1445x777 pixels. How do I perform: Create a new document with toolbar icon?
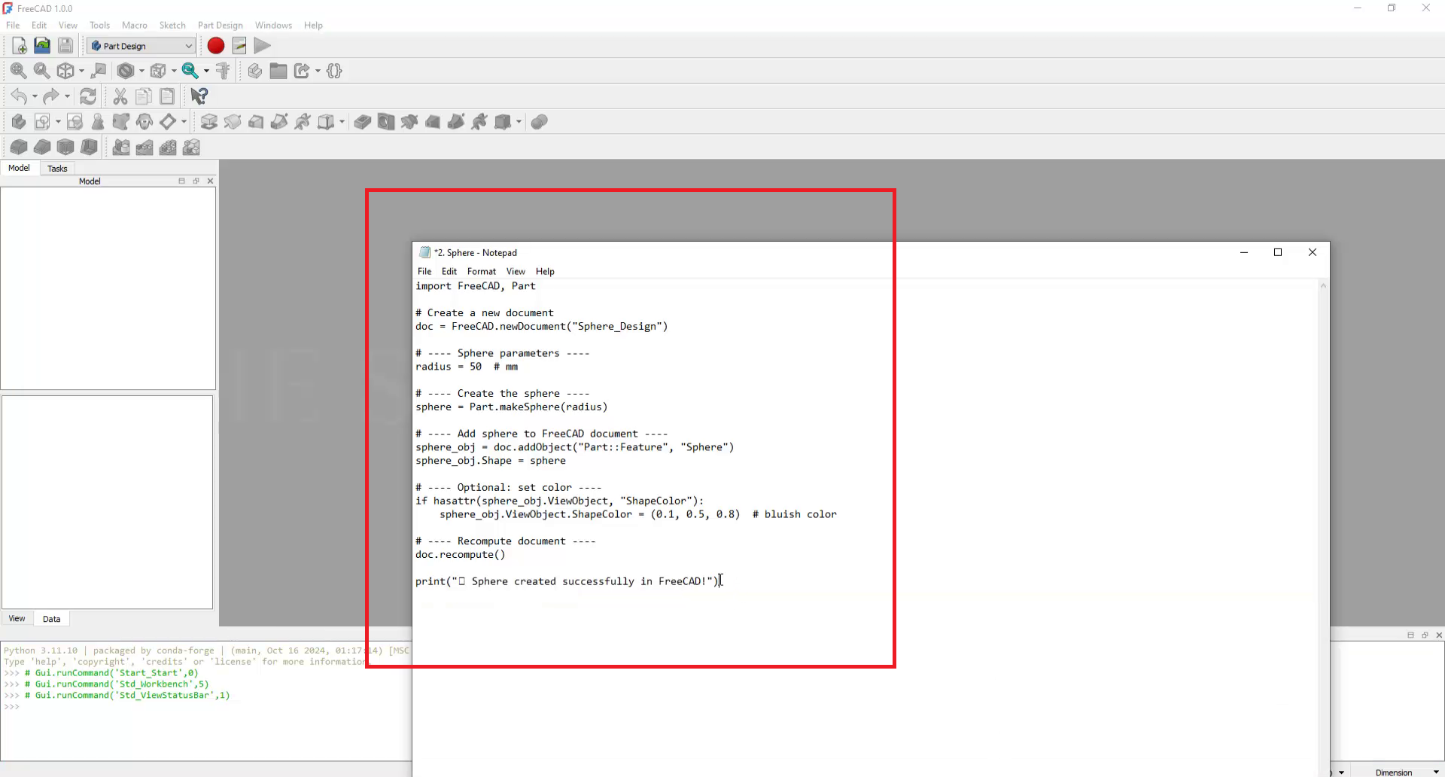tap(20, 46)
